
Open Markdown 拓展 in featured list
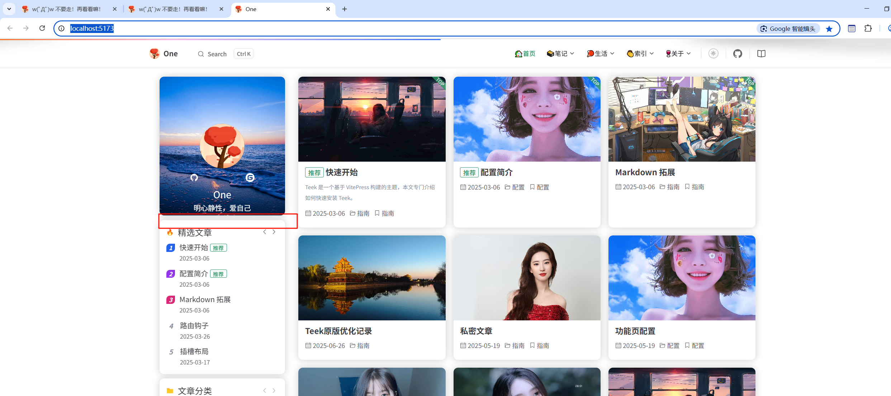point(205,300)
